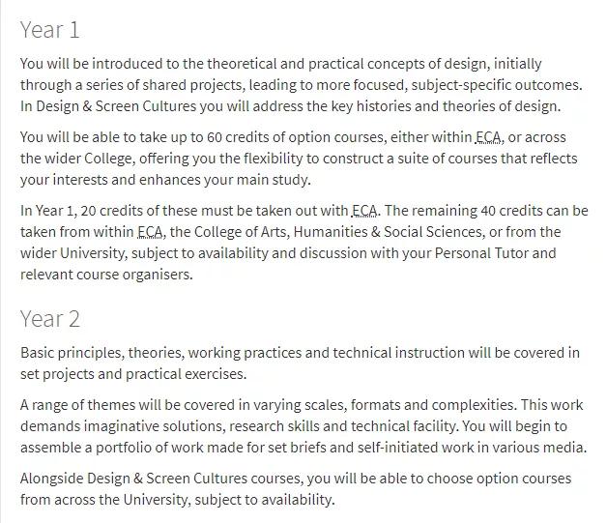Screen dimensions: 607x523
Task: Click the Year 2 heading
Action: tap(50, 319)
